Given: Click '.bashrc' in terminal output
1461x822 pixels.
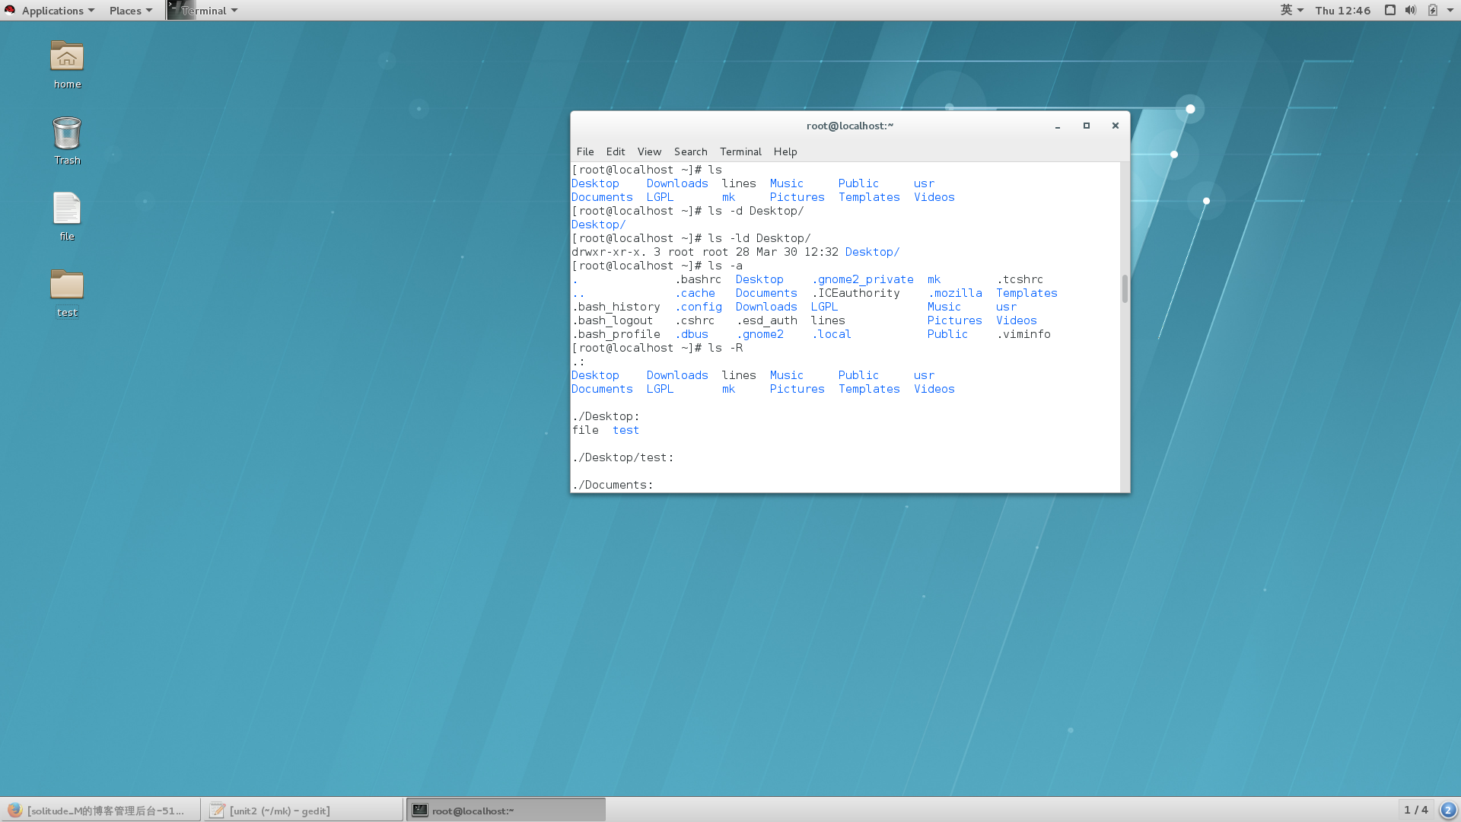Looking at the screenshot, I should point(698,279).
